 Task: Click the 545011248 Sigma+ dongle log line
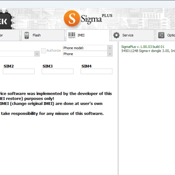[148, 51]
